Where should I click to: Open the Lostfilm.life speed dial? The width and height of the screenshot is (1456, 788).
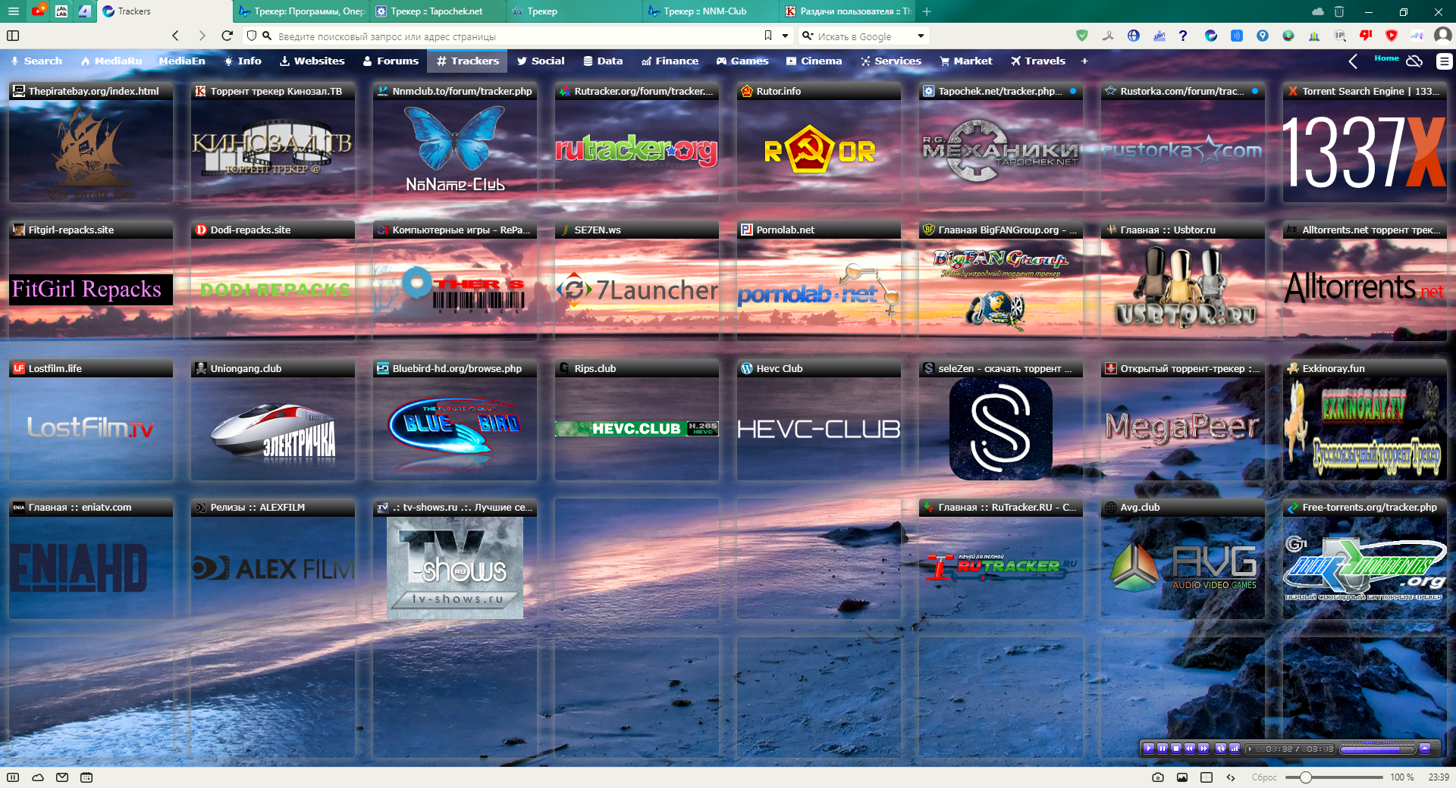click(x=91, y=420)
